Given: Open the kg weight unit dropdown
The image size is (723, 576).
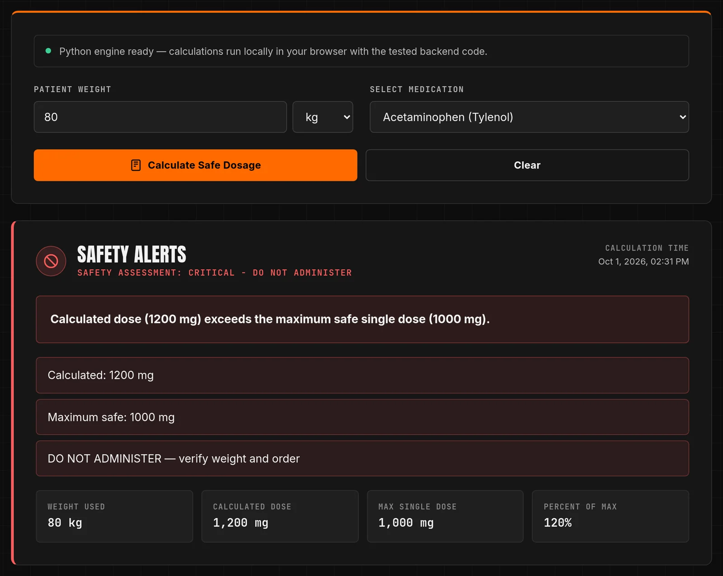Looking at the screenshot, I should [x=323, y=117].
